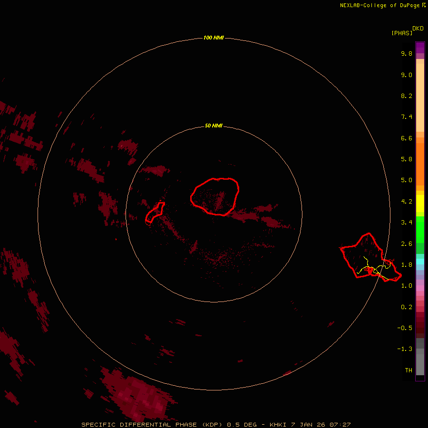The height and width of the screenshot is (428, 428).
Task: Click the 0.2 legend value
Action: [407, 307]
